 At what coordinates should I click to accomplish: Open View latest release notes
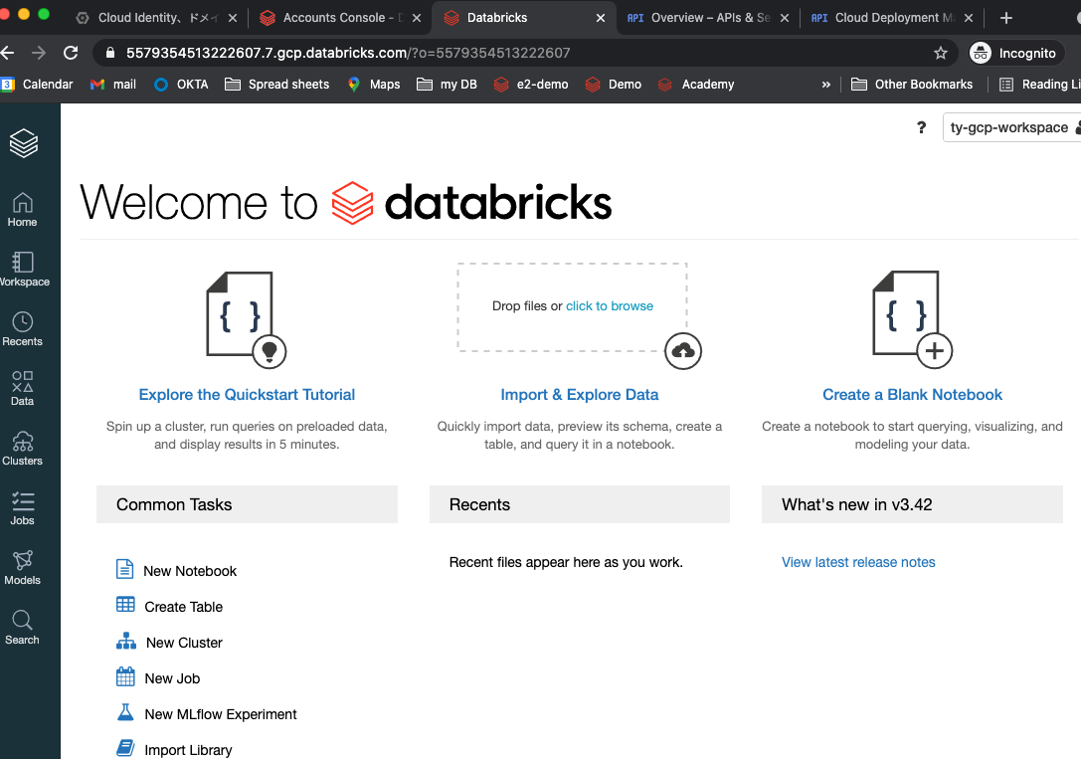click(858, 562)
